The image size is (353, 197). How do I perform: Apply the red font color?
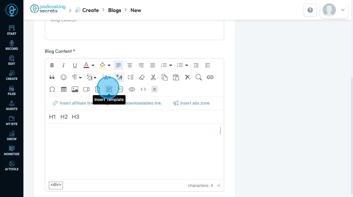point(86,65)
